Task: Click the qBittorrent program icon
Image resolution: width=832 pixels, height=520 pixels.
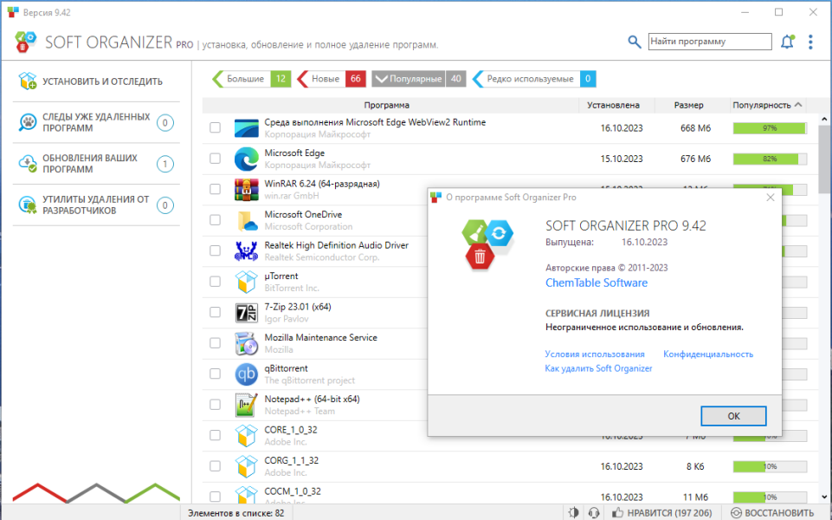Action: tap(246, 374)
